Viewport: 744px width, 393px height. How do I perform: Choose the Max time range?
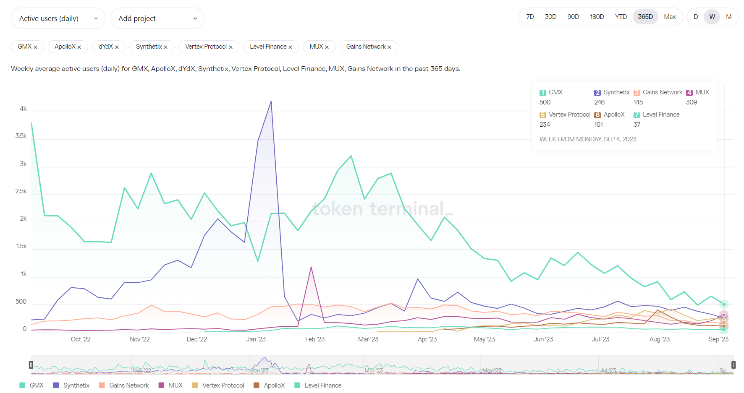(x=670, y=17)
